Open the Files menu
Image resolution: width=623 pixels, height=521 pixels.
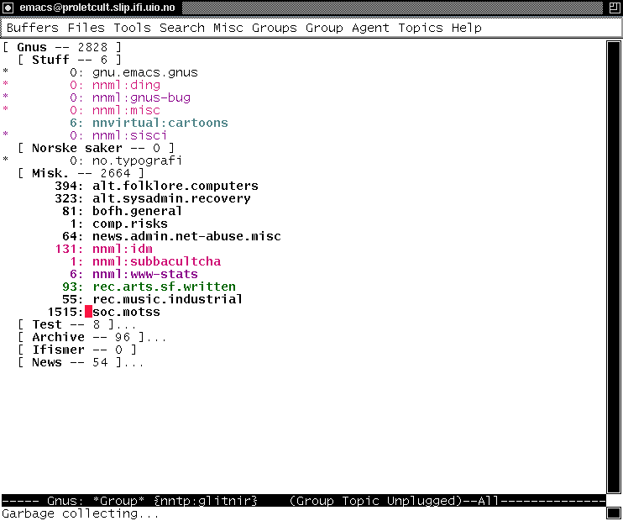click(86, 28)
